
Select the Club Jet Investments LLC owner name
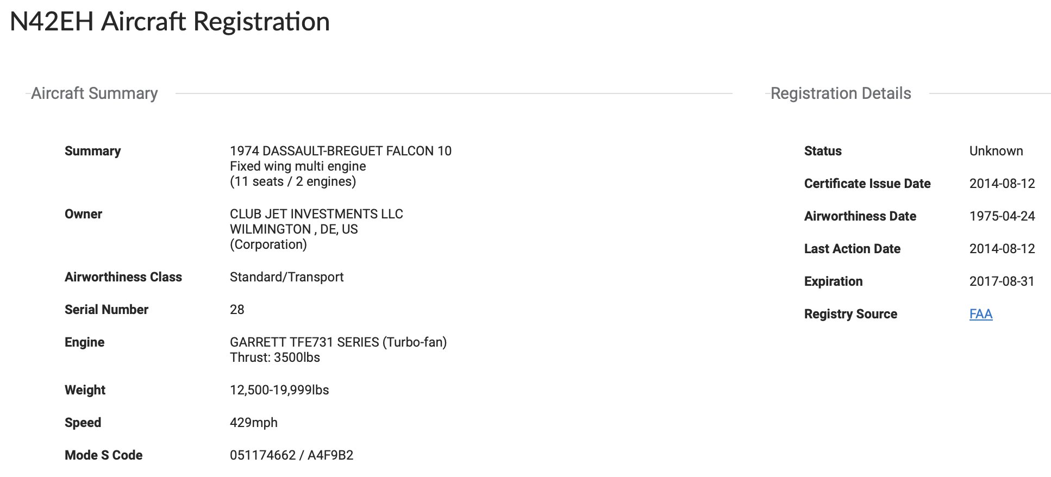pos(316,214)
